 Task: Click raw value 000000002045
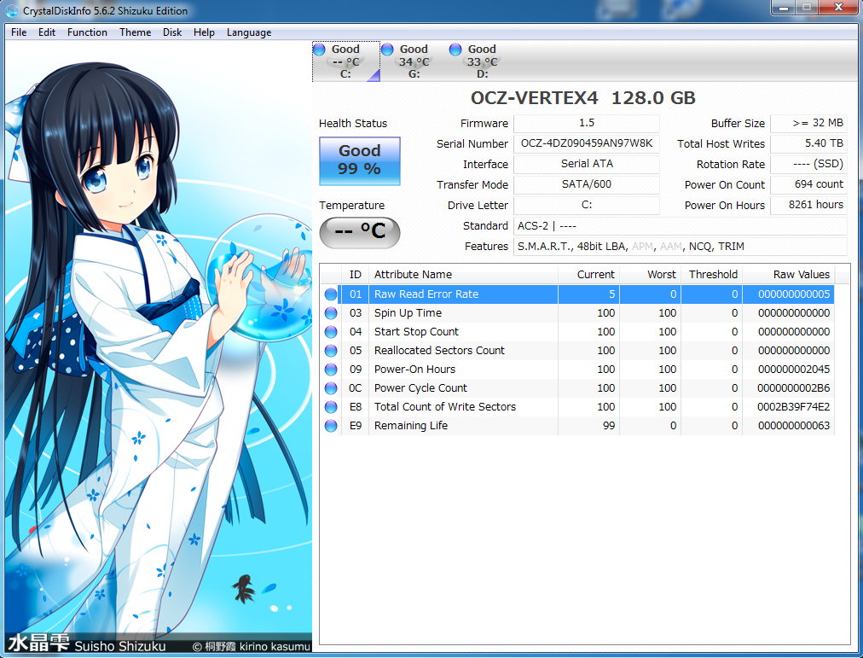tap(793, 370)
